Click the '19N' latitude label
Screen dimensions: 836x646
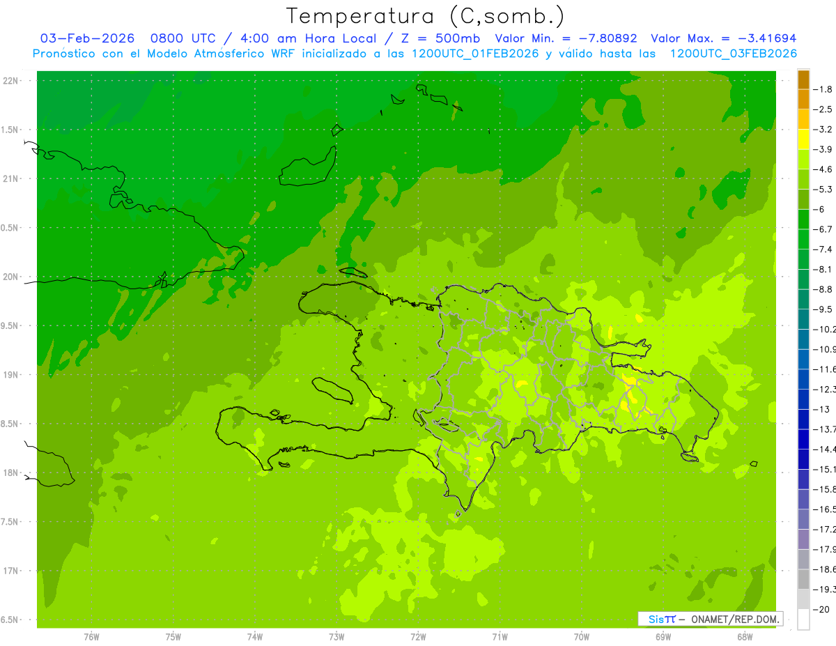tap(10, 375)
